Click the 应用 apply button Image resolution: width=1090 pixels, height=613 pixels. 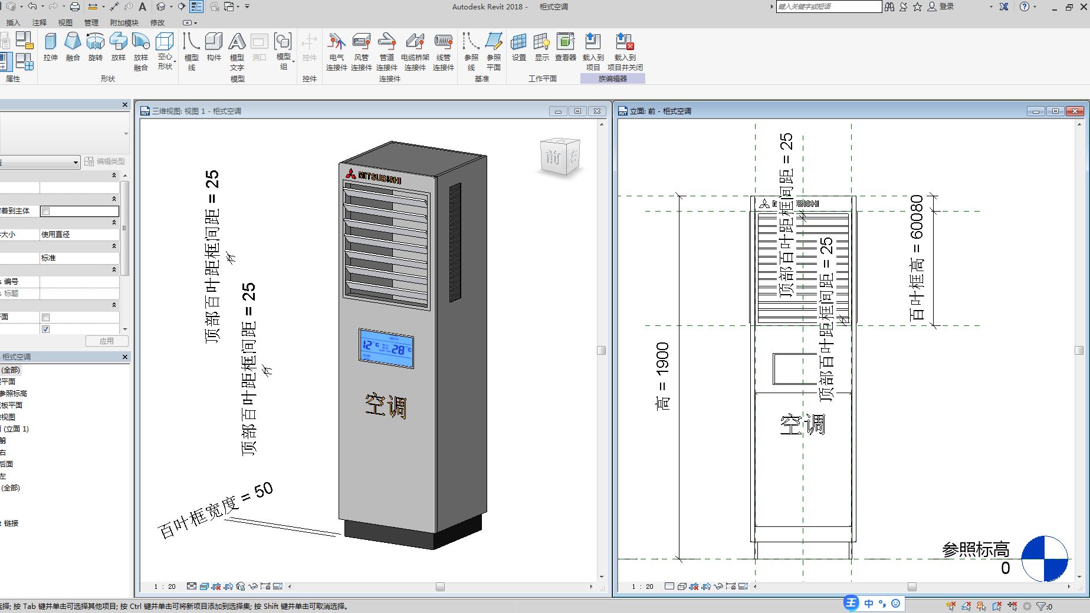click(x=106, y=341)
